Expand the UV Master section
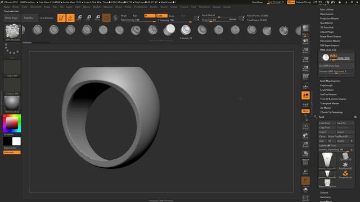The image size is (360, 202). point(326,108)
